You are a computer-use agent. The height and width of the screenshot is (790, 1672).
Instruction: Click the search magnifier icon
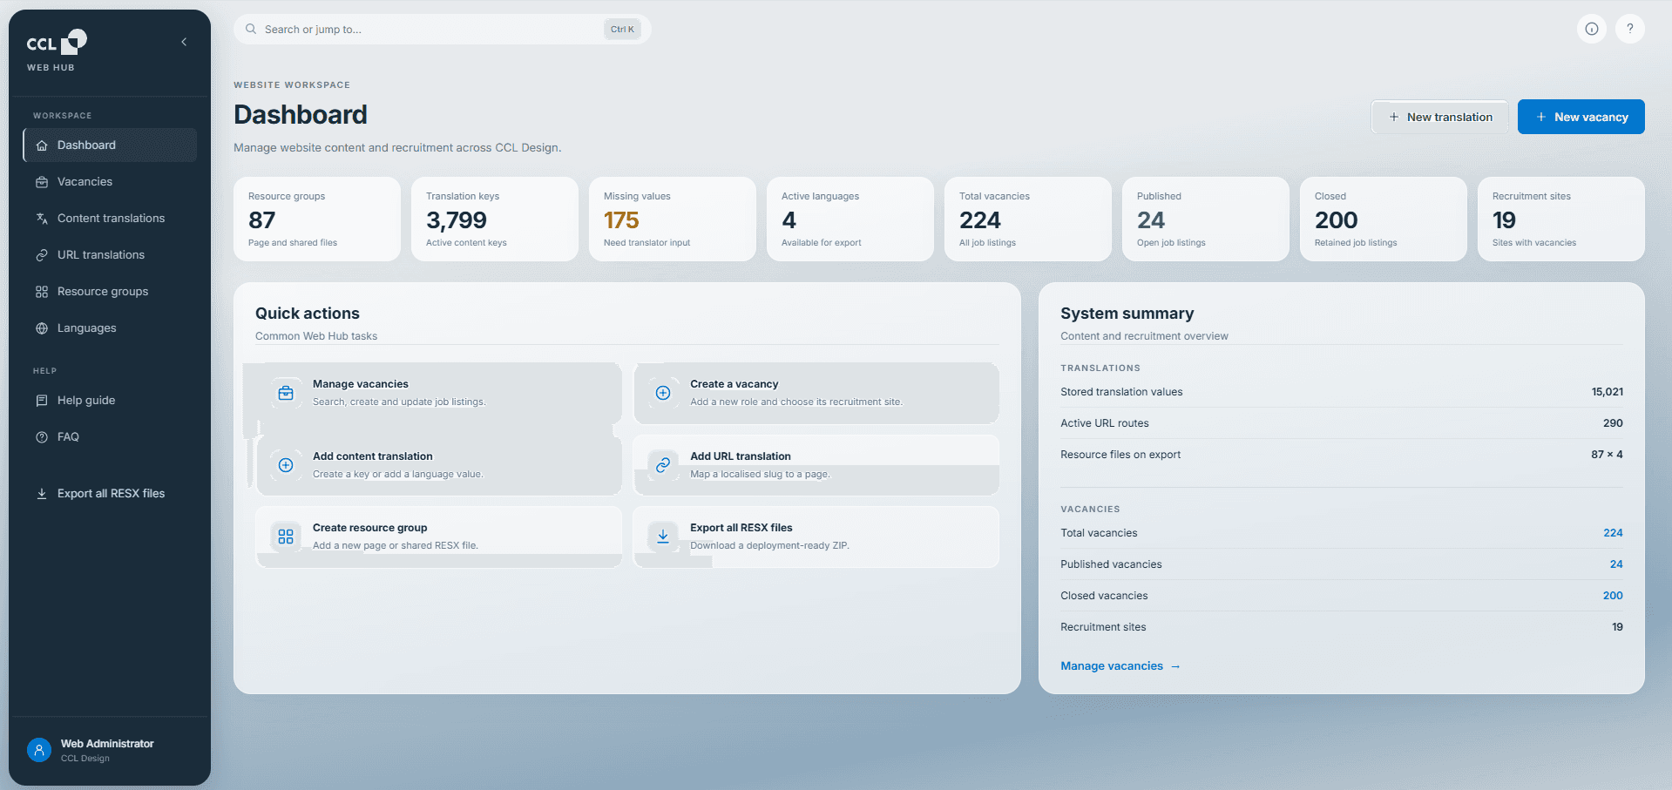(x=251, y=29)
